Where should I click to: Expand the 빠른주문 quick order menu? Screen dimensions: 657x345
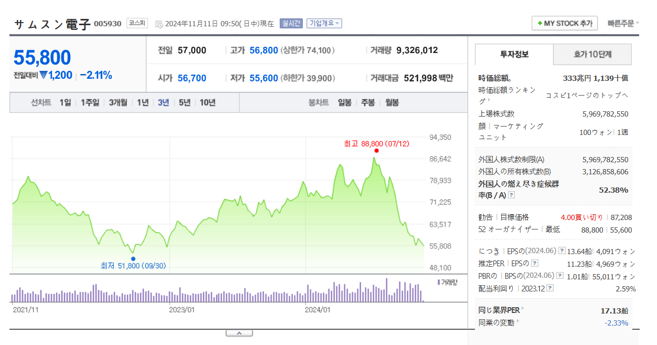click(x=623, y=23)
